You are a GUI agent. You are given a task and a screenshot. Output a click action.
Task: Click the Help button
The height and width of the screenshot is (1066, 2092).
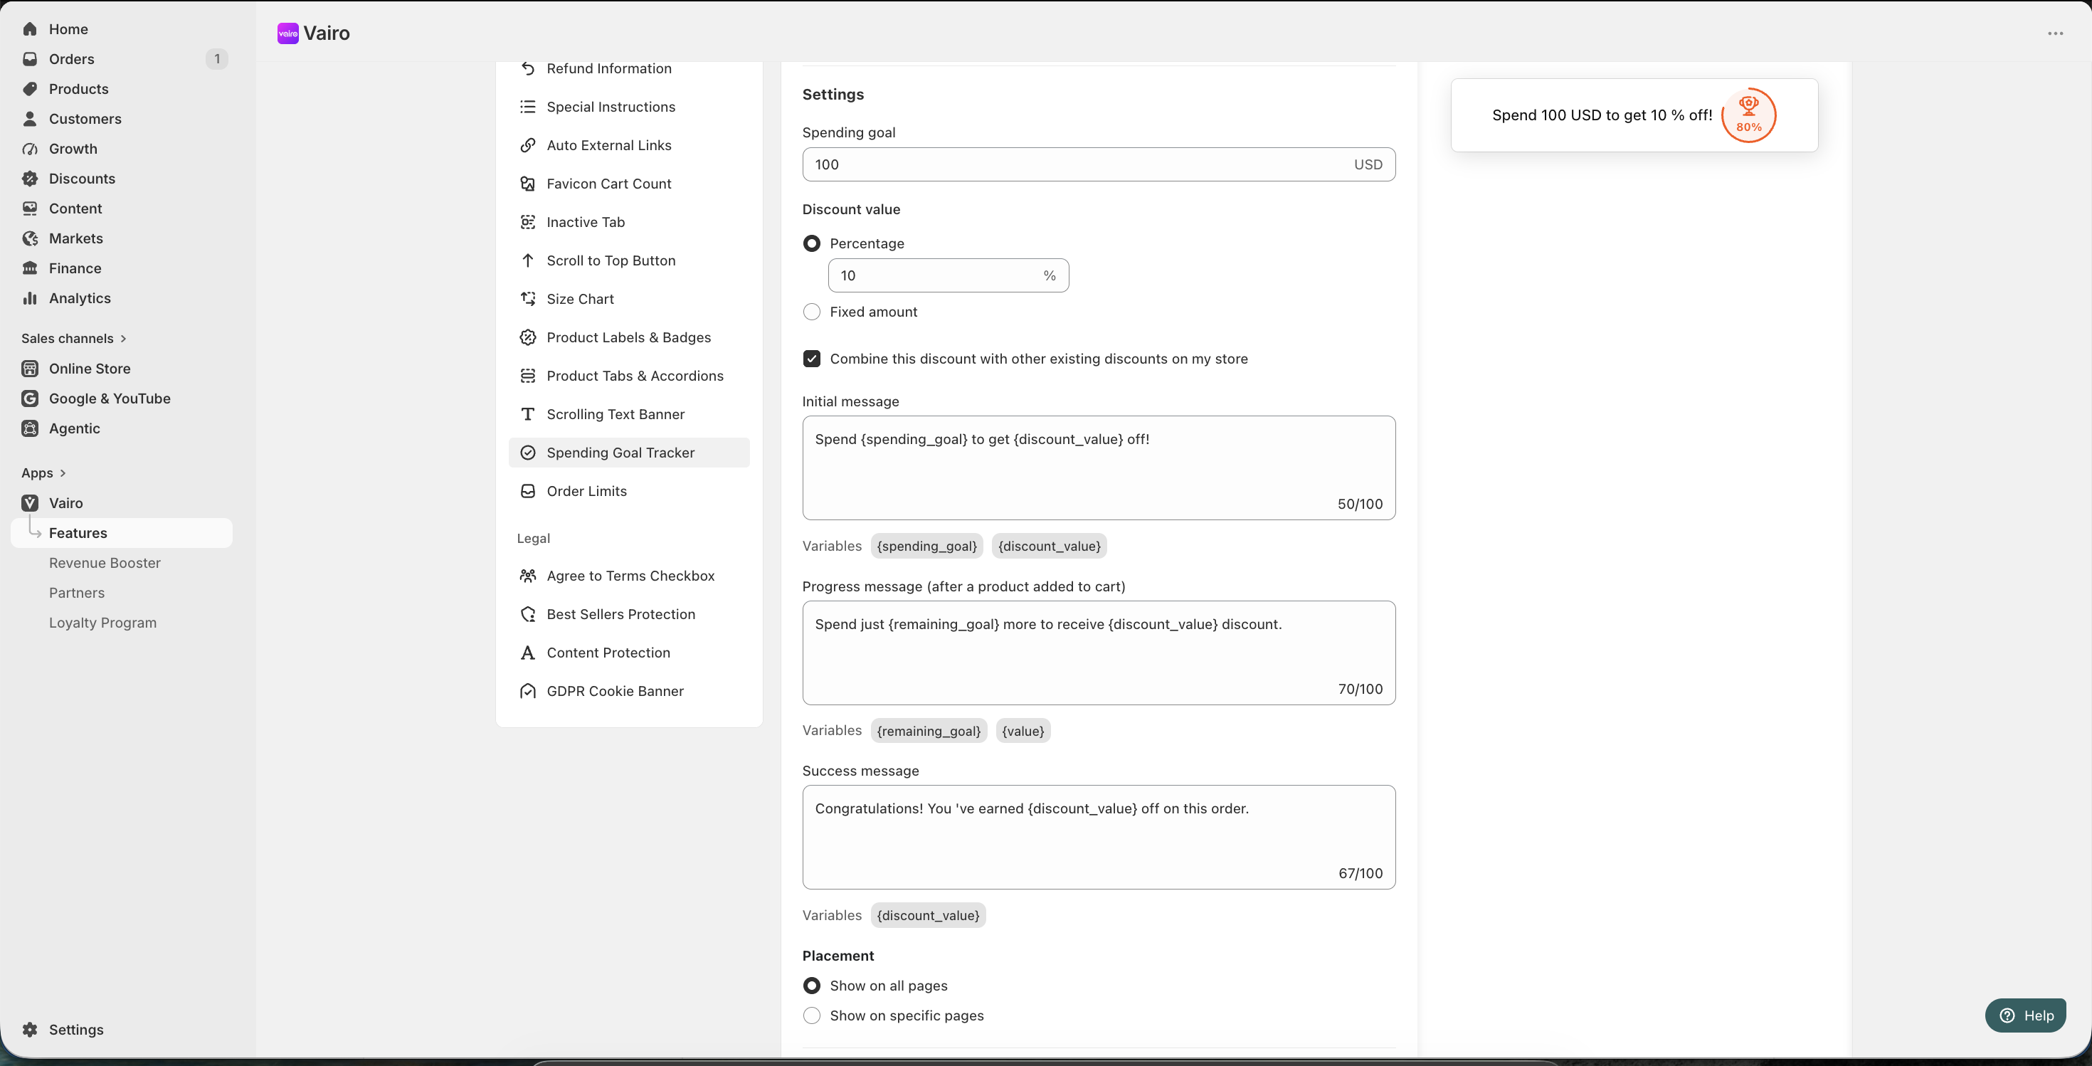point(2025,1015)
